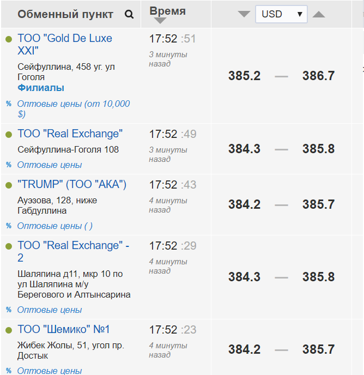Sort buy rate with the down arrow left of USD
The height and width of the screenshot is (375, 364).
point(244,14)
